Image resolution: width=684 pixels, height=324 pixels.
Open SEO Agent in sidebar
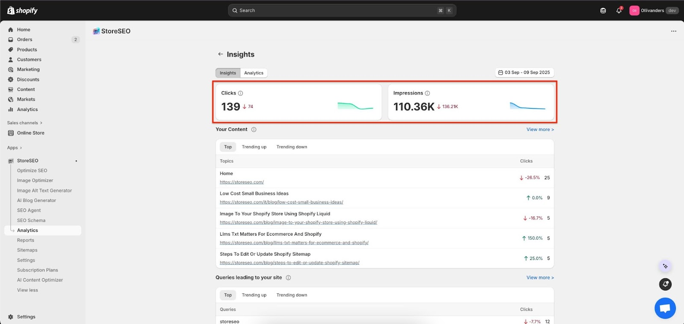tap(29, 210)
